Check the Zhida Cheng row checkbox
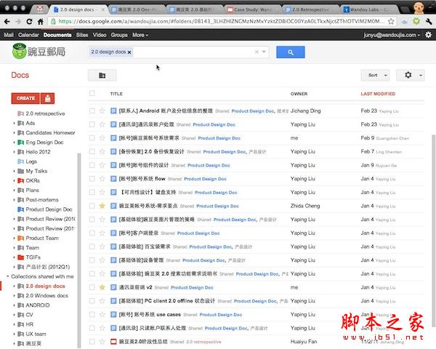Viewport: 436px width, 349px height. point(92,206)
